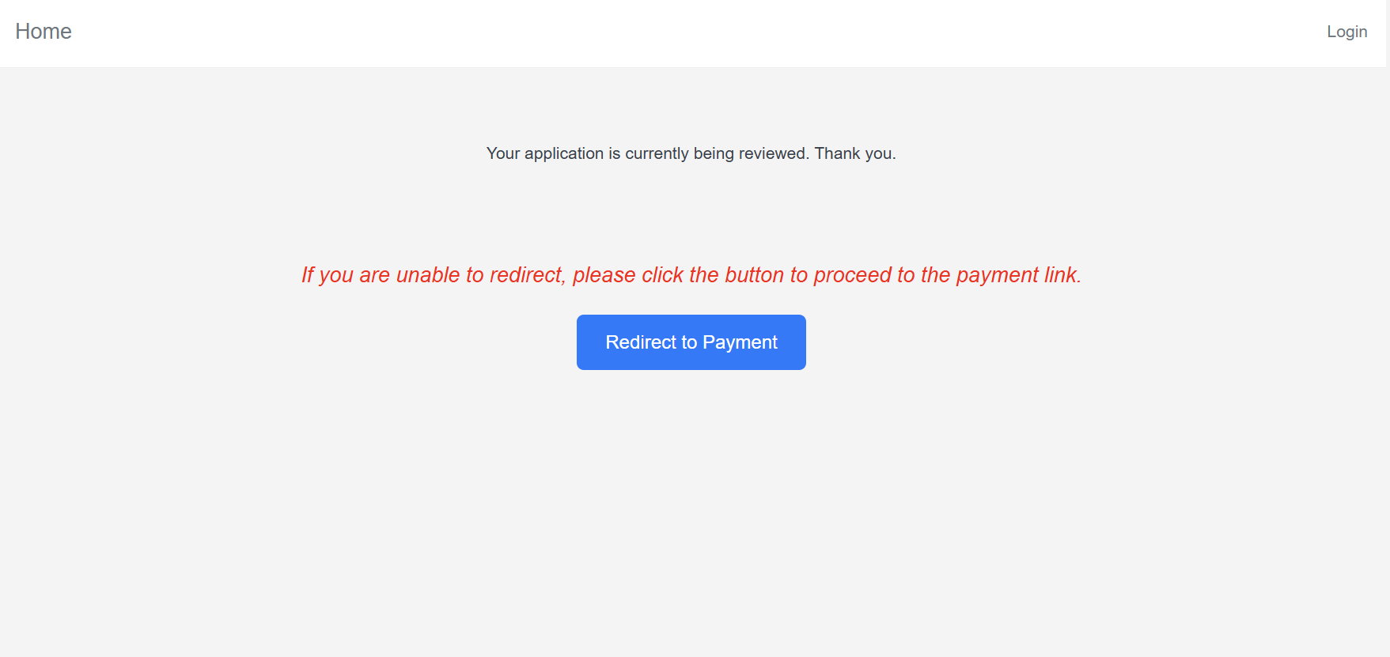Click the Redirect to Payment button
The height and width of the screenshot is (657, 1390).
tap(691, 342)
